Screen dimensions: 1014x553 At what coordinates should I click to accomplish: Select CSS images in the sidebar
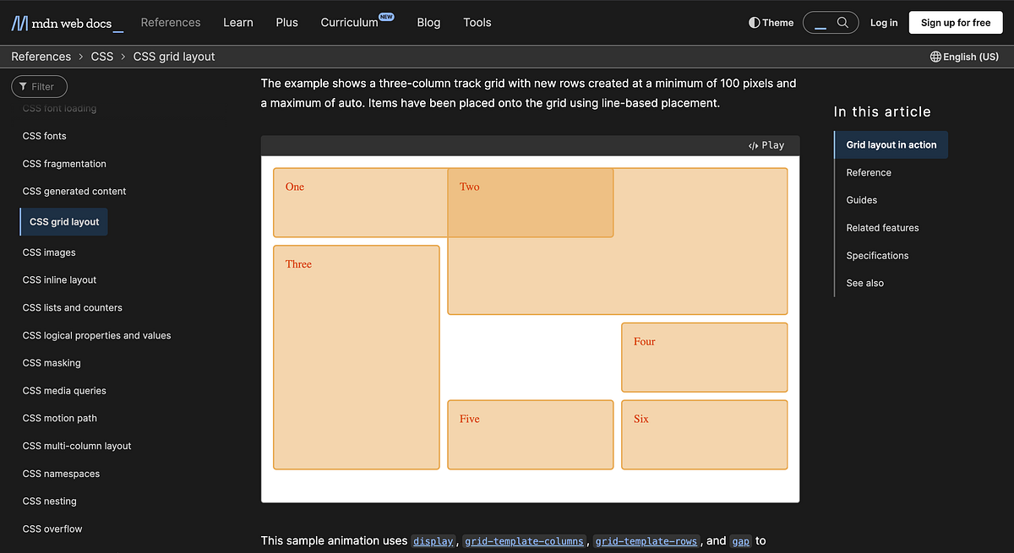pos(49,252)
